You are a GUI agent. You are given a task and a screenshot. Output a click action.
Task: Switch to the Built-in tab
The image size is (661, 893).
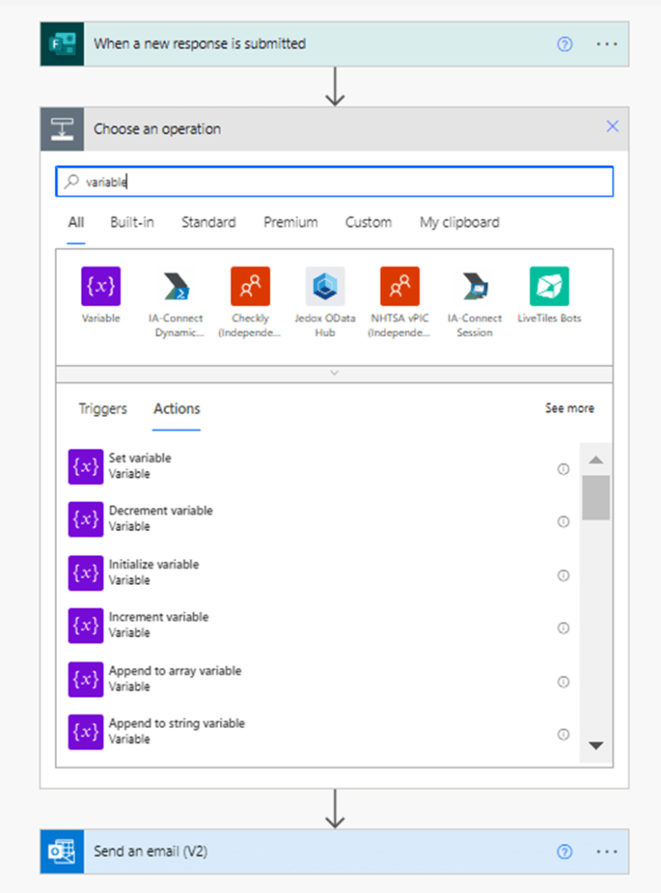132,223
